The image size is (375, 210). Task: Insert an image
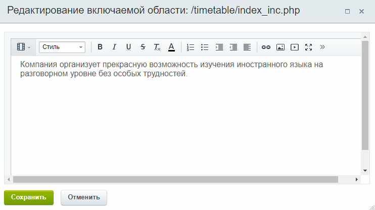(x=280, y=47)
